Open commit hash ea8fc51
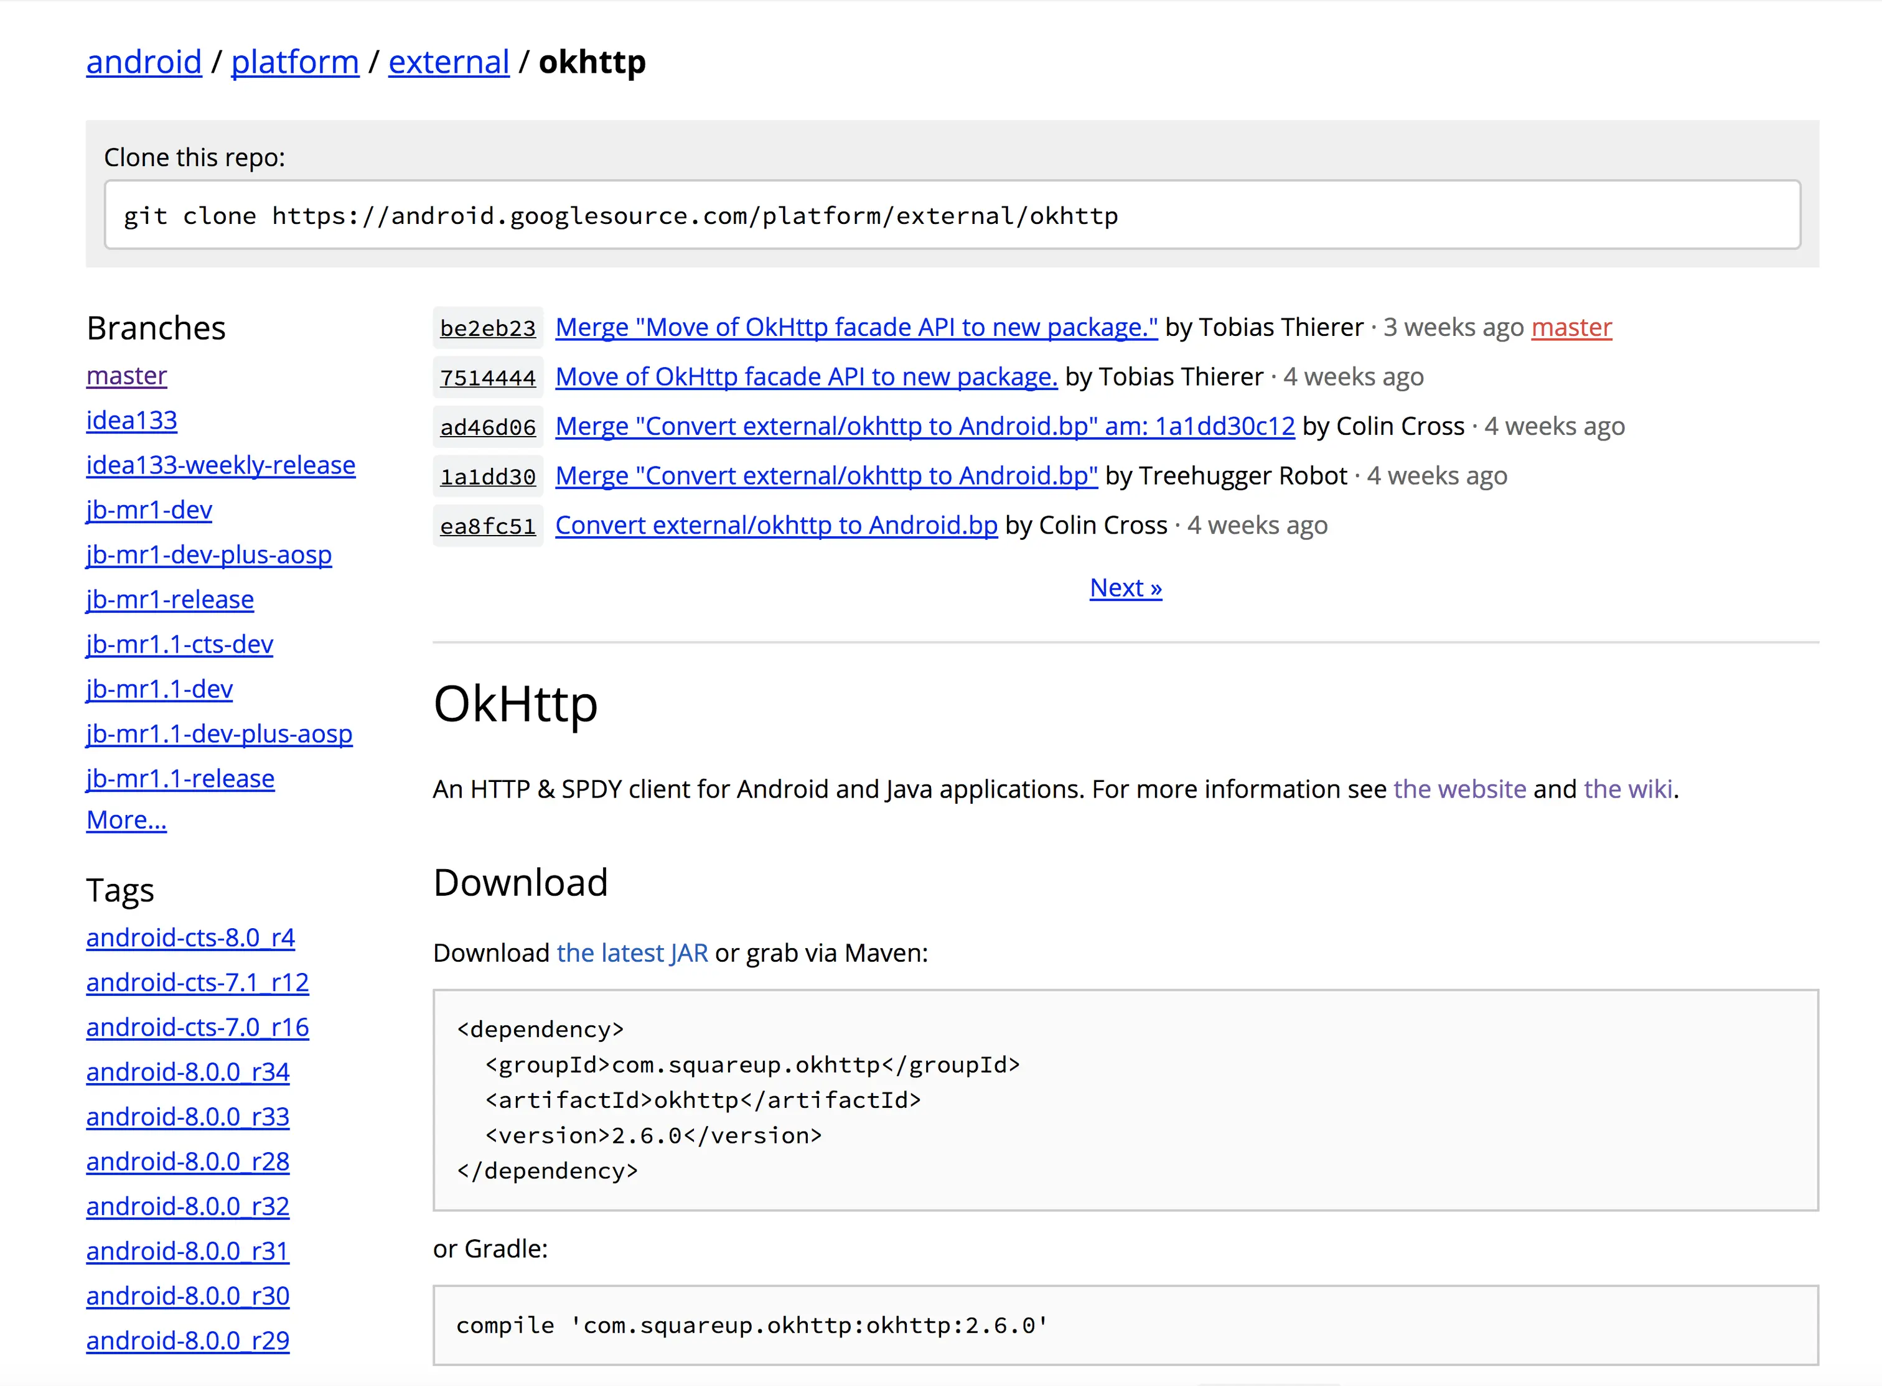 488,526
